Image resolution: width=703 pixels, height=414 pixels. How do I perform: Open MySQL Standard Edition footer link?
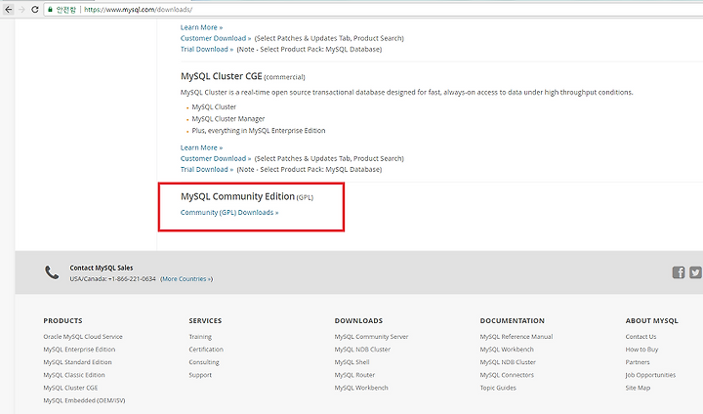[x=77, y=362]
